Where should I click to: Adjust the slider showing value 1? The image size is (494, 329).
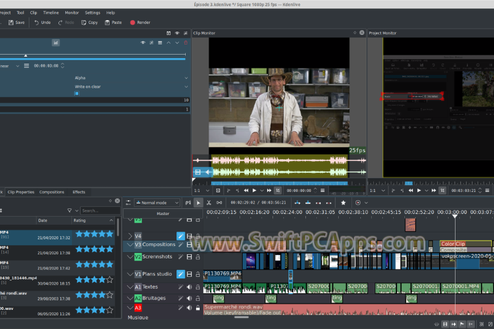95,109
